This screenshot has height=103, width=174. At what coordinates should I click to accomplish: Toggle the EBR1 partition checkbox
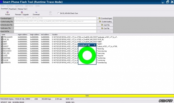(2, 44)
